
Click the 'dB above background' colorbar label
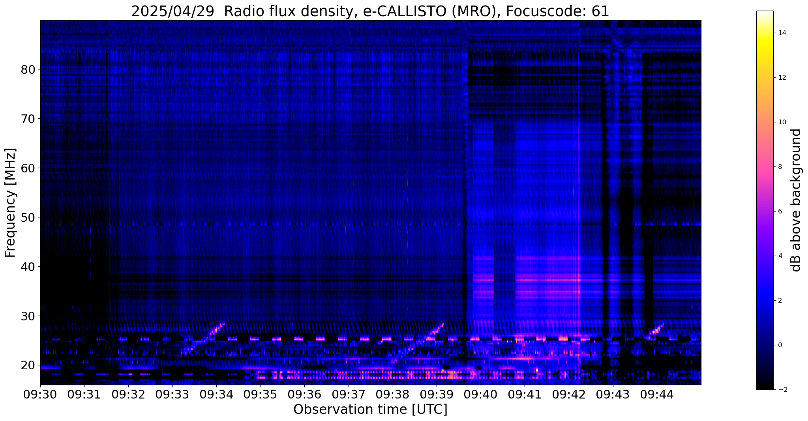(796, 200)
